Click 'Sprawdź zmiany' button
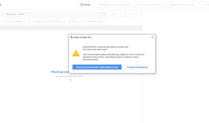 (151, 5)
